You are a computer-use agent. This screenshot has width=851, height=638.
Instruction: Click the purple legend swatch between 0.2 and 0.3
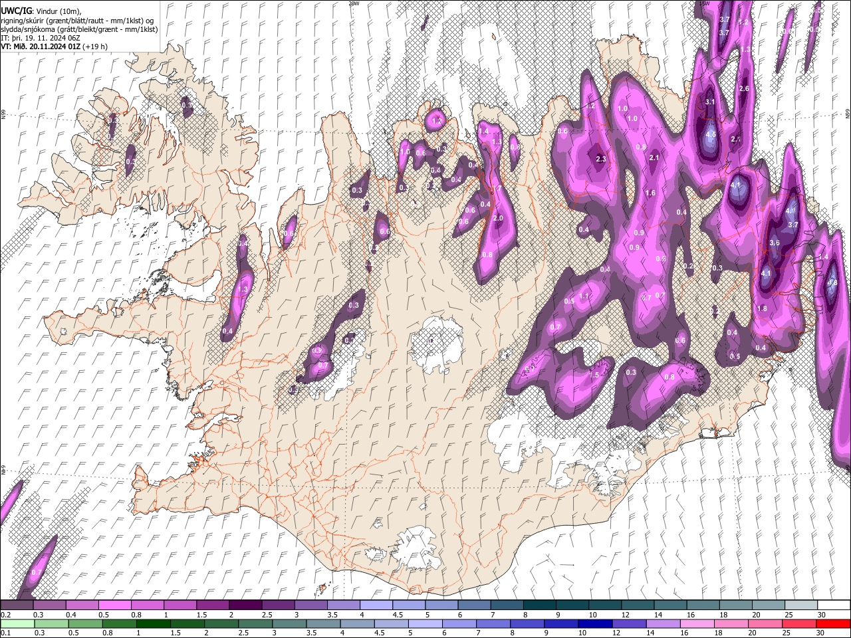click(x=17, y=605)
